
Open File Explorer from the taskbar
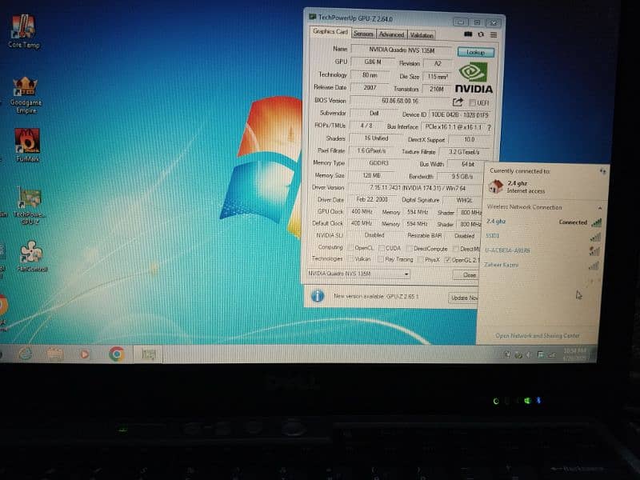[54, 354]
